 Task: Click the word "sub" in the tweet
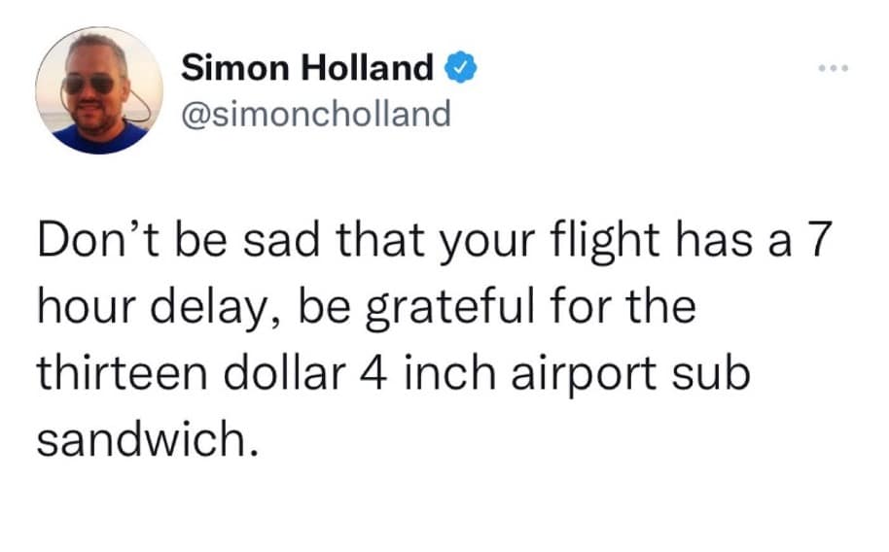(x=721, y=374)
